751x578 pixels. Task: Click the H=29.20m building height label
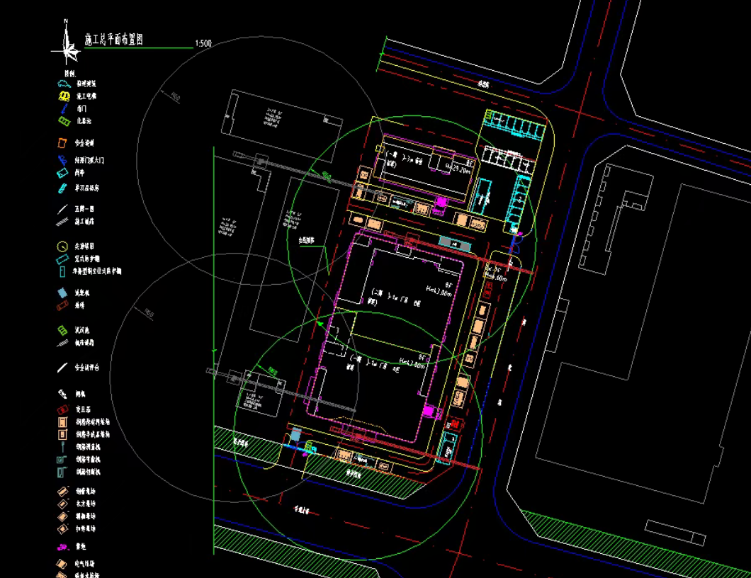(458, 169)
